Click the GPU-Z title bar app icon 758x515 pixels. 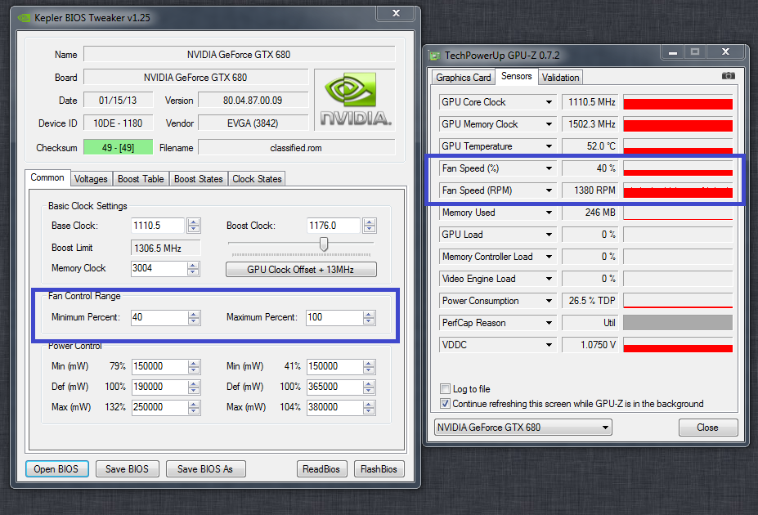tap(434, 56)
